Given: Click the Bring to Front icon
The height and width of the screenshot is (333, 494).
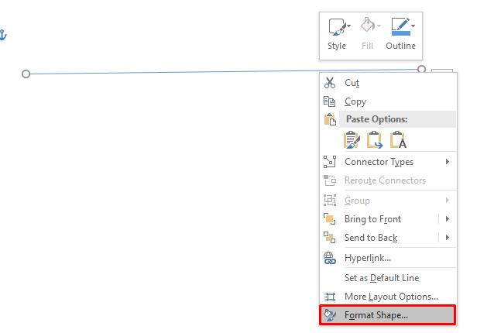Looking at the screenshot, I should coord(330,219).
